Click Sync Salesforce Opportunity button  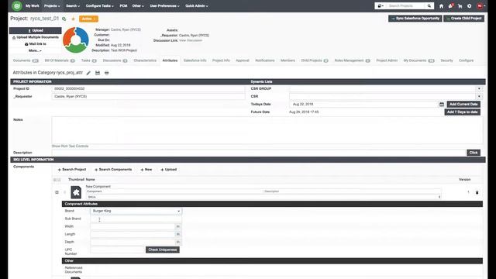[x=415, y=19]
